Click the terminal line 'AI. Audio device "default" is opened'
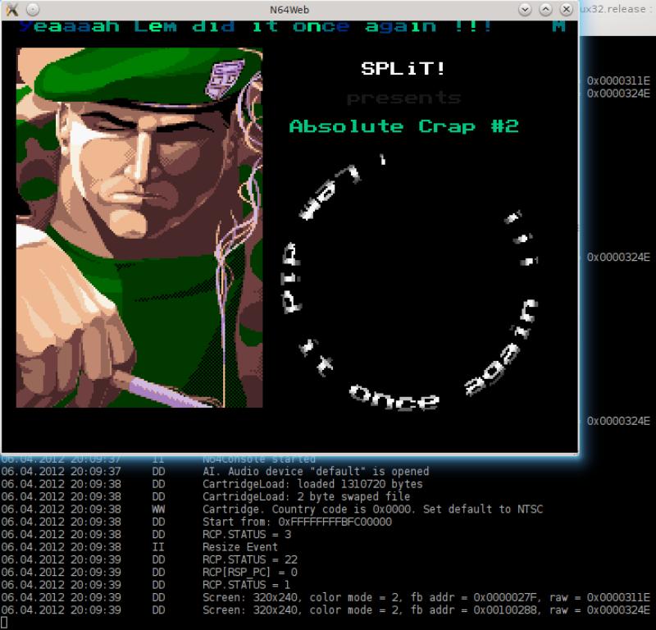 click(x=316, y=472)
